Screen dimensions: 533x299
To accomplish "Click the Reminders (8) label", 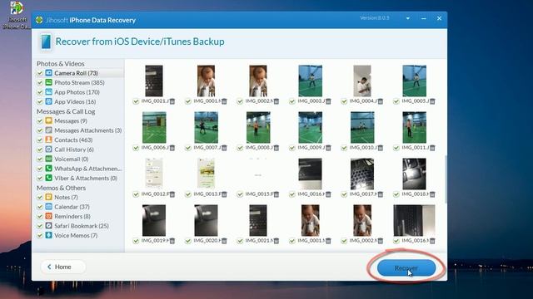I will tap(72, 216).
